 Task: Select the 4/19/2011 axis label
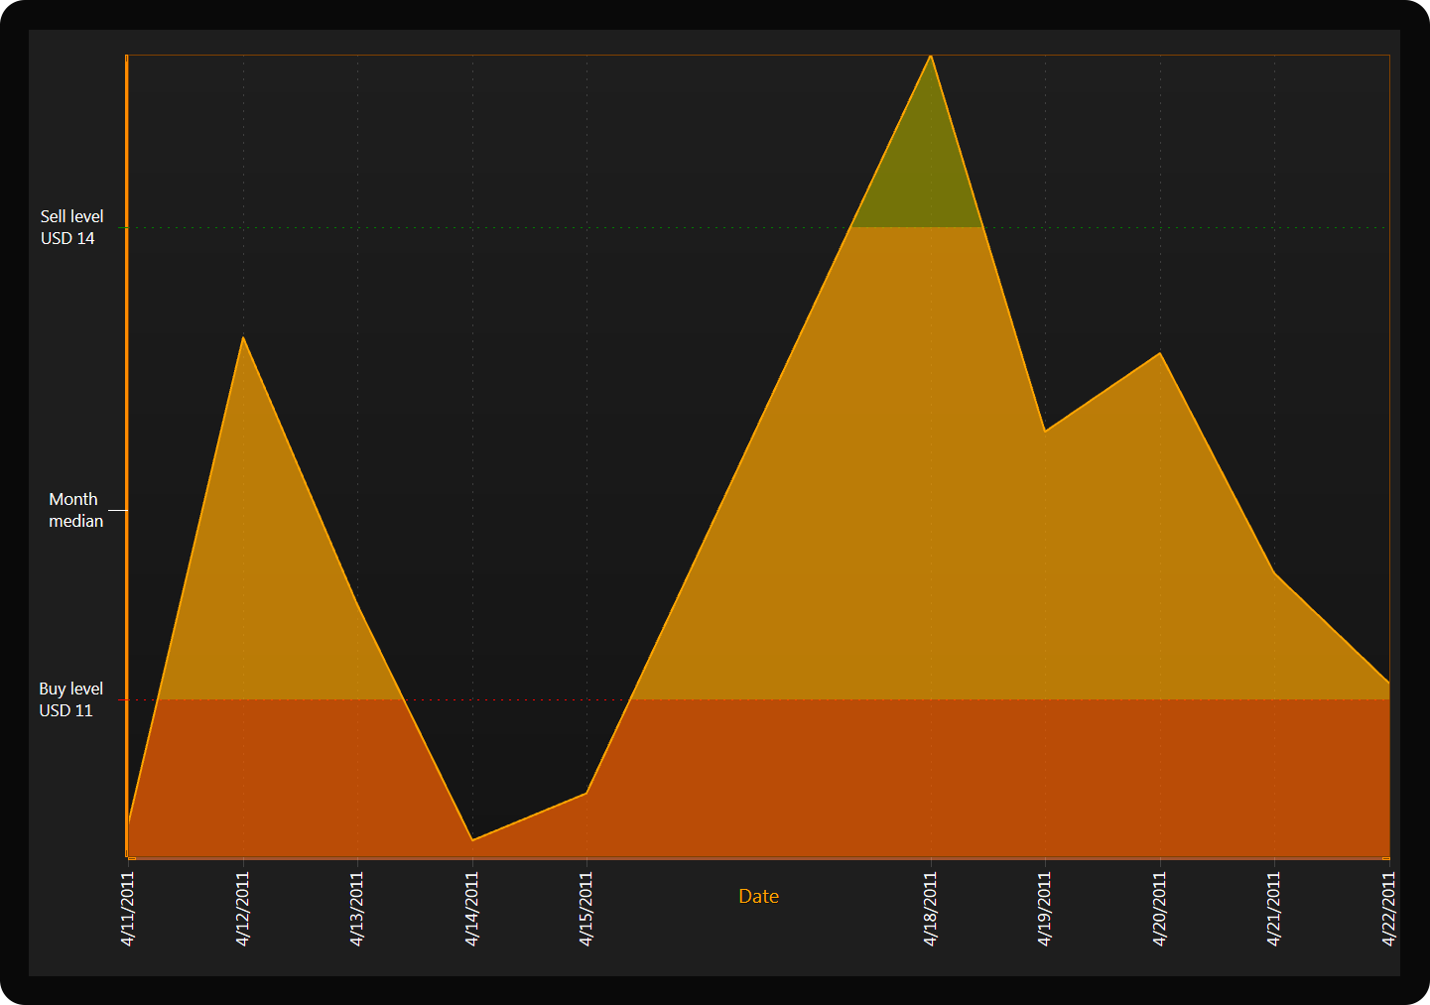point(1045,909)
